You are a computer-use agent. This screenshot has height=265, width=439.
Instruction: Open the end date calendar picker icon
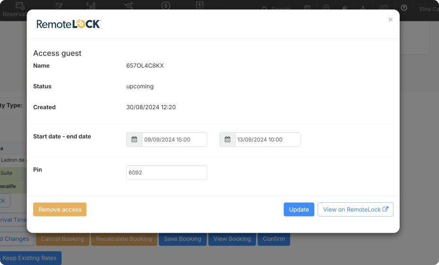point(228,139)
